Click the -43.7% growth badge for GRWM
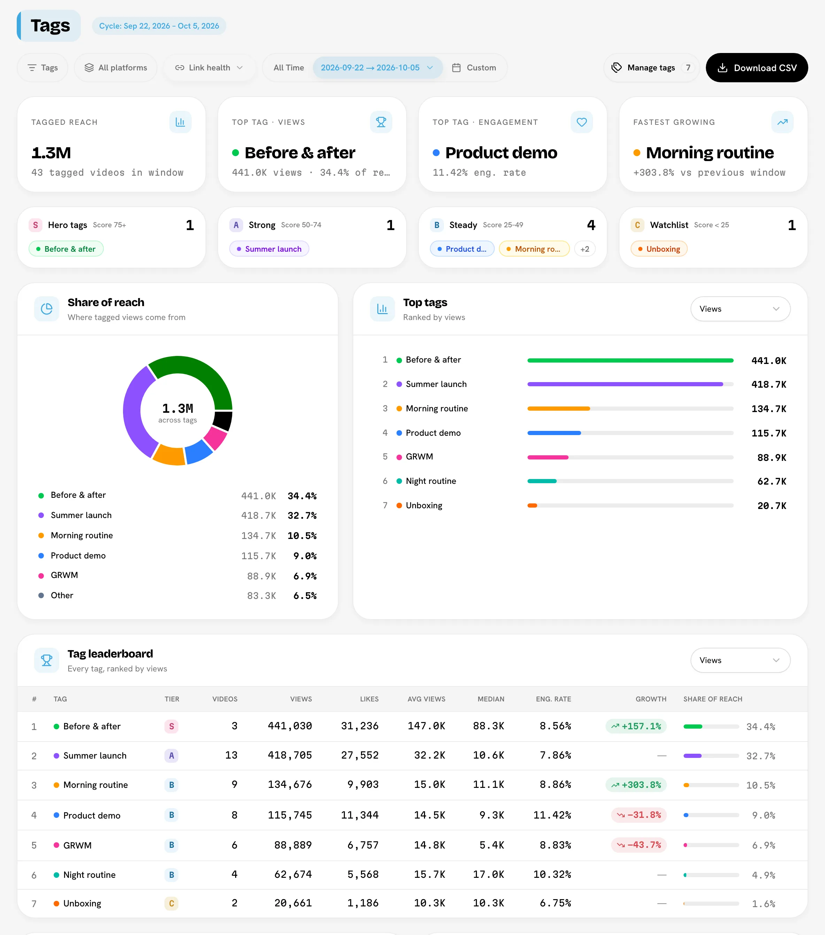 point(639,845)
